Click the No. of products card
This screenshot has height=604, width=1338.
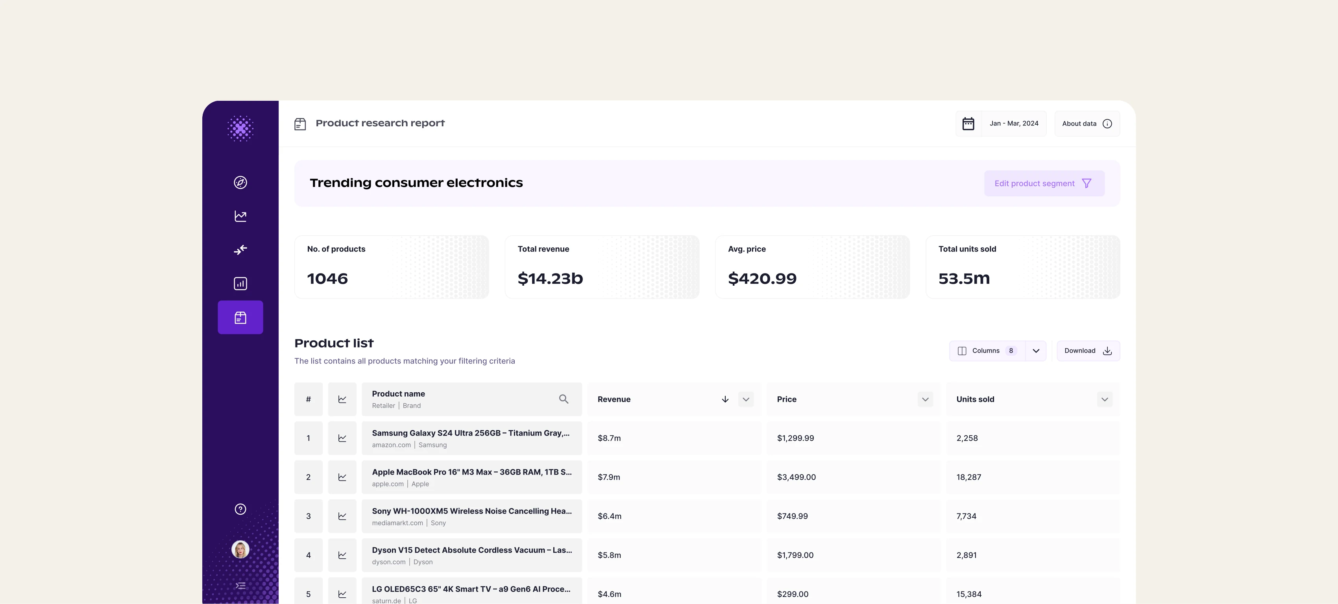pyautogui.click(x=392, y=267)
